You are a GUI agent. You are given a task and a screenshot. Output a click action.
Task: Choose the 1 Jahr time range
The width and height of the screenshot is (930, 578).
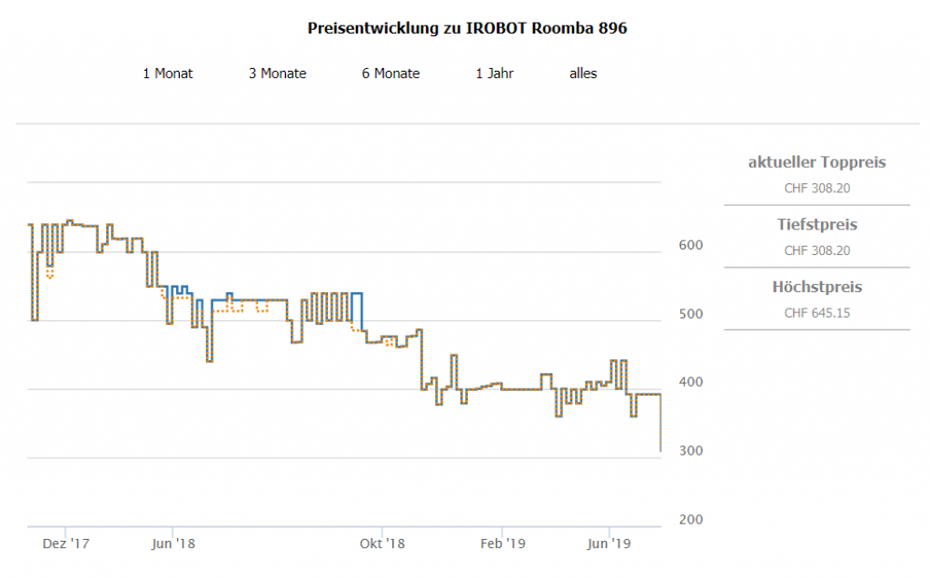(x=494, y=73)
